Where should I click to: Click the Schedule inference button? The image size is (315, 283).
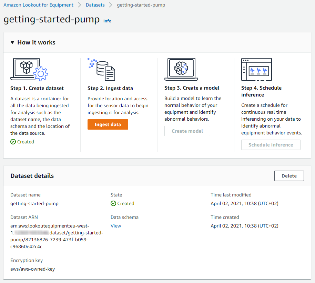(x=271, y=145)
